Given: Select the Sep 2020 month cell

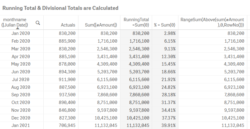Looking at the screenshot, I should point(21,95).
